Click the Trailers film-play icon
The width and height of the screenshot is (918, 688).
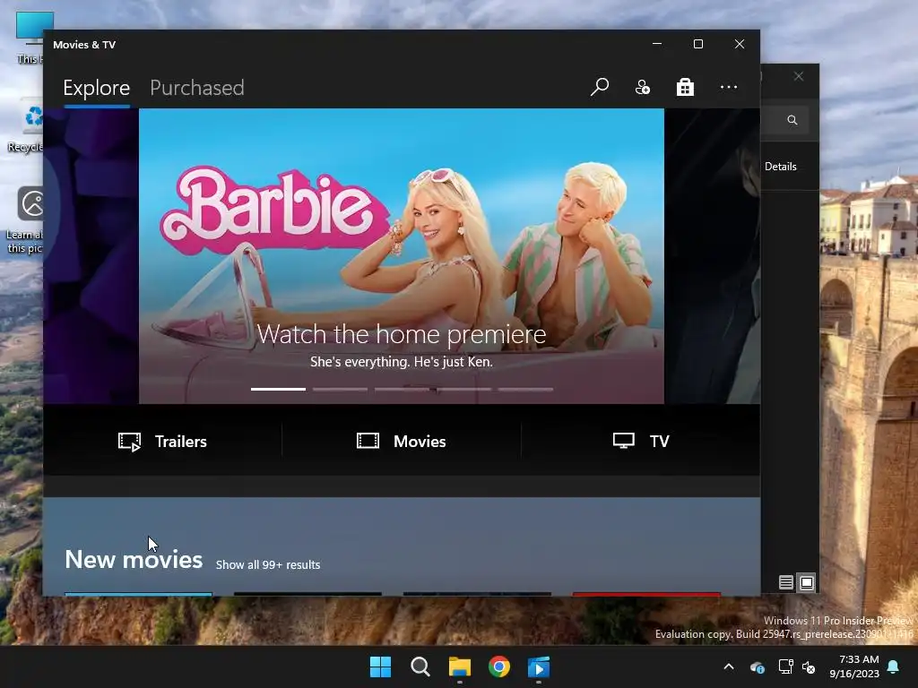[x=129, y=442]
